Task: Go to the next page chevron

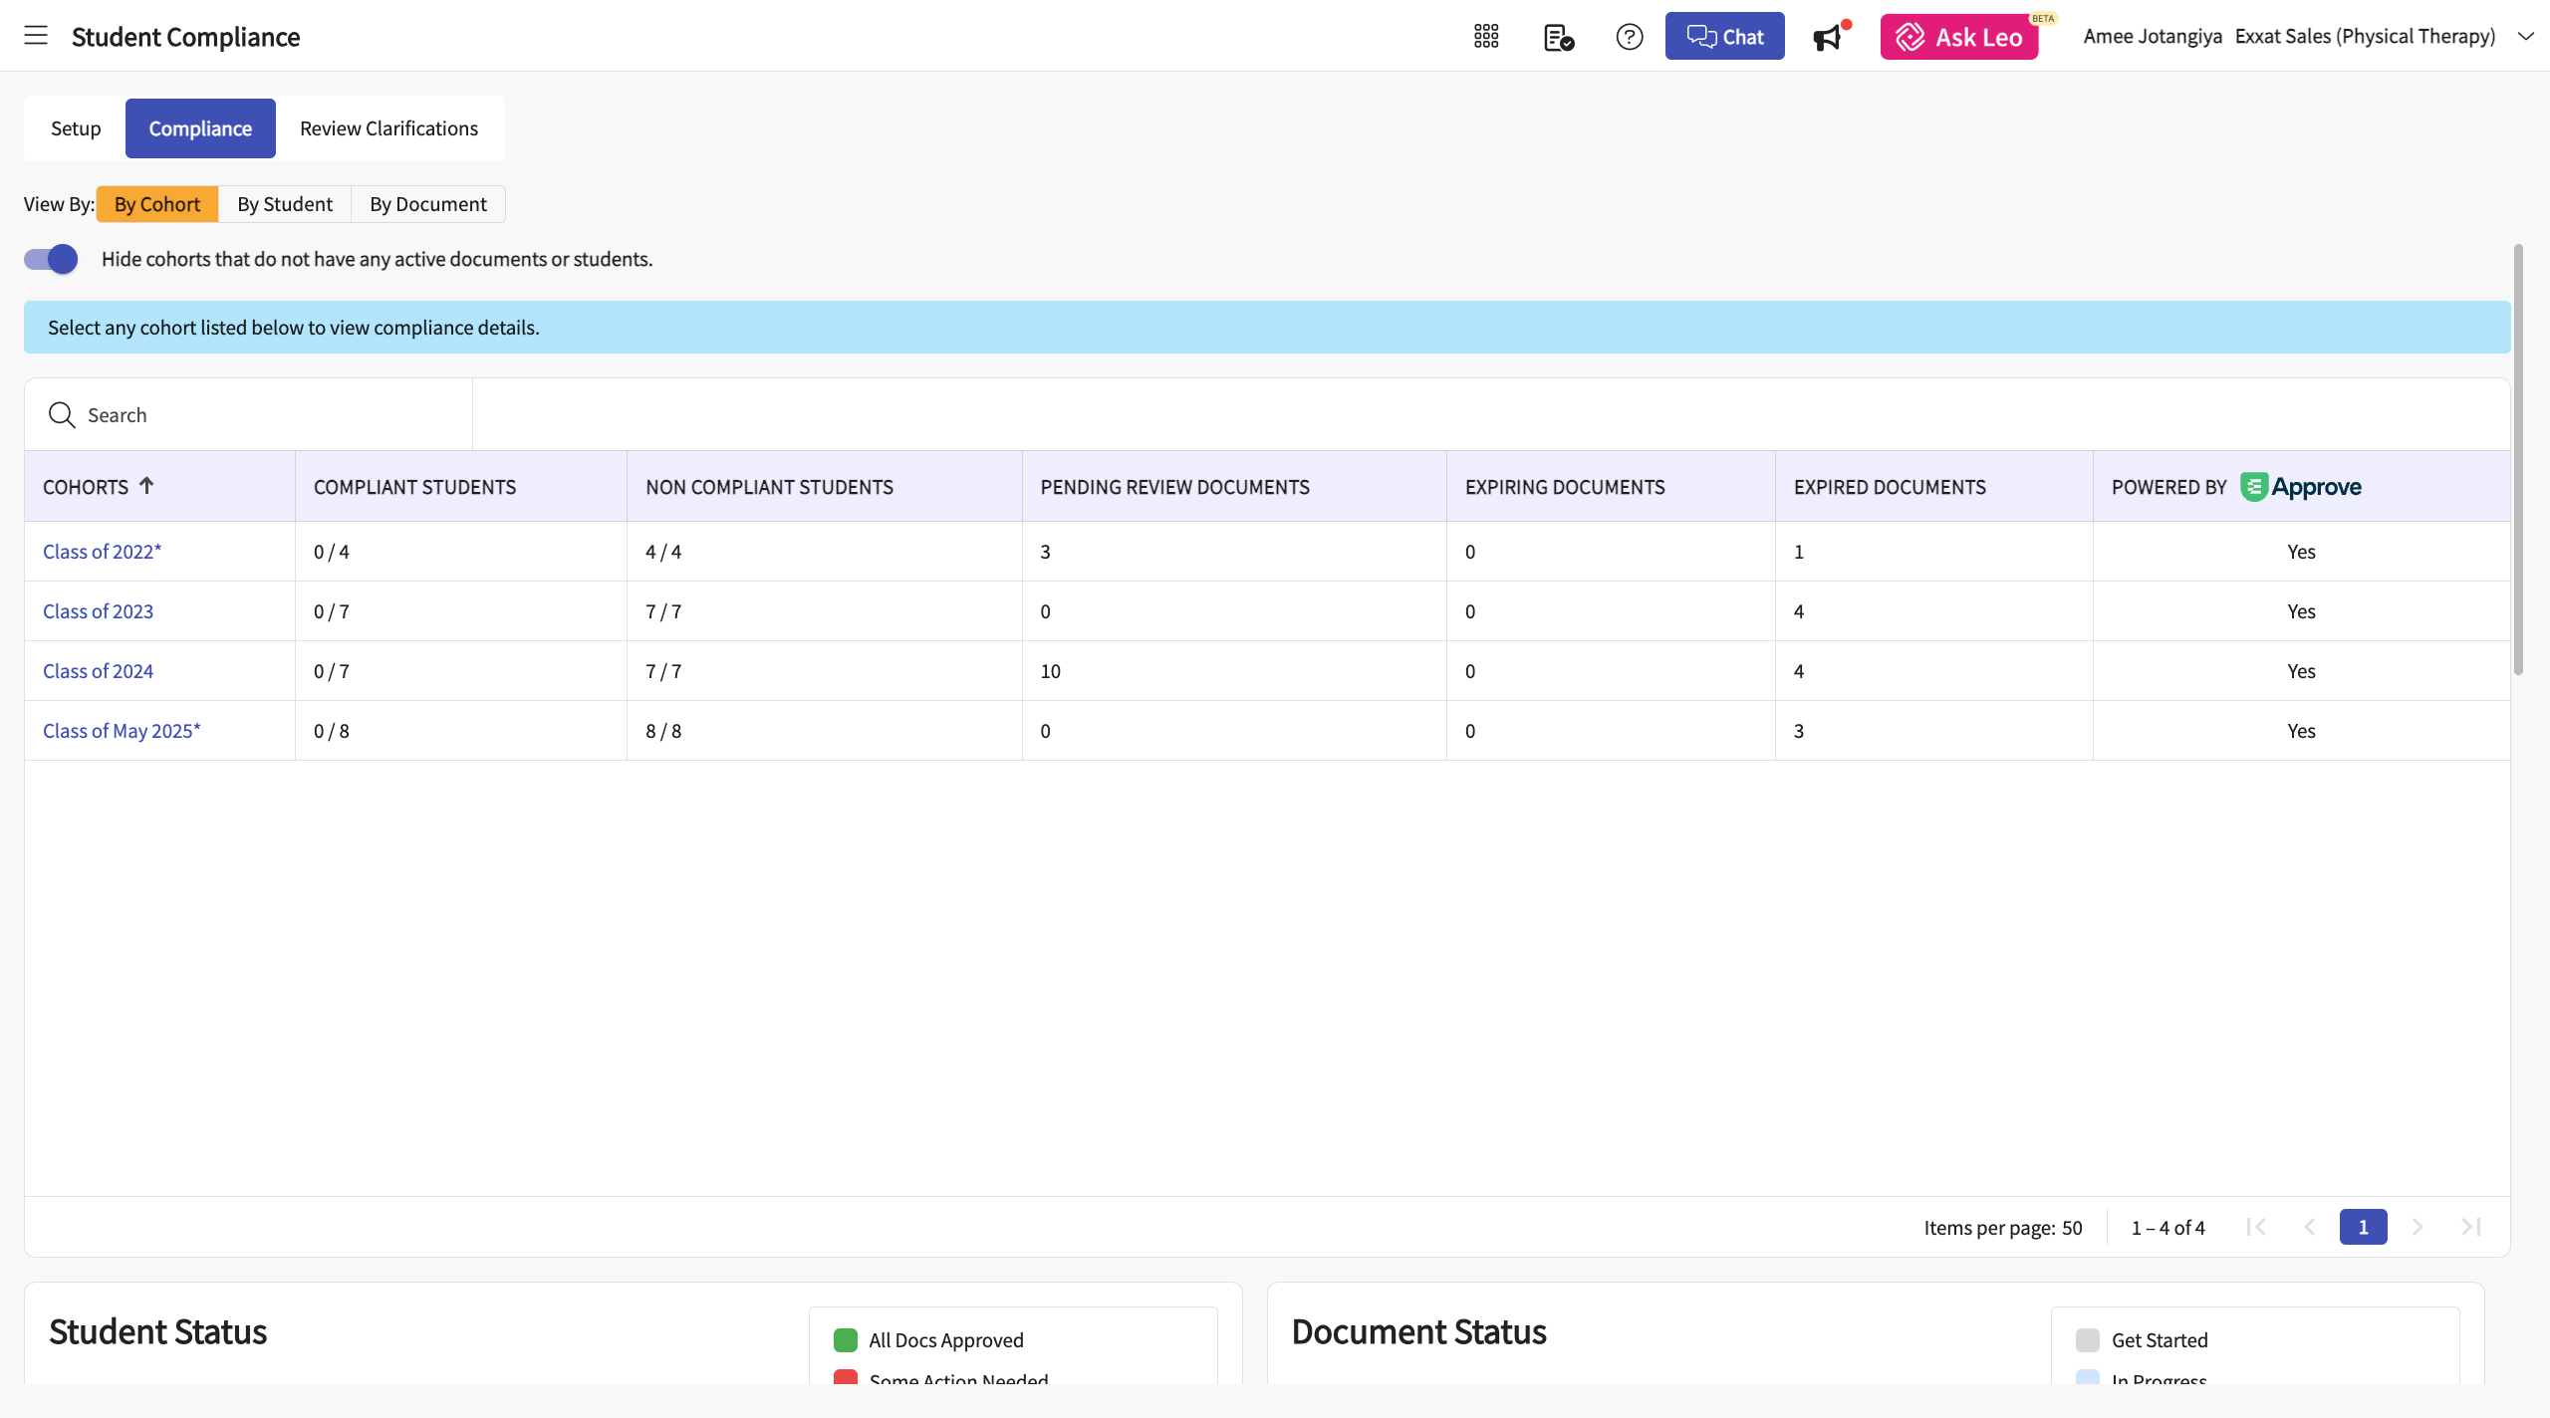Action: coord(2418,1227)
